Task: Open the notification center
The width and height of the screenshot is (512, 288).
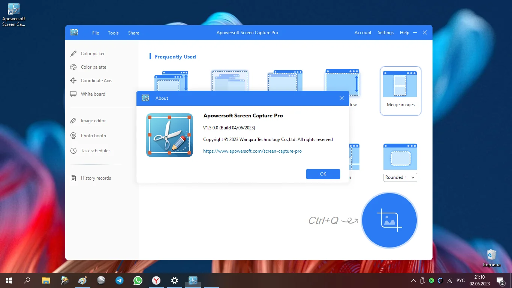Action: (x=500, y=280)
